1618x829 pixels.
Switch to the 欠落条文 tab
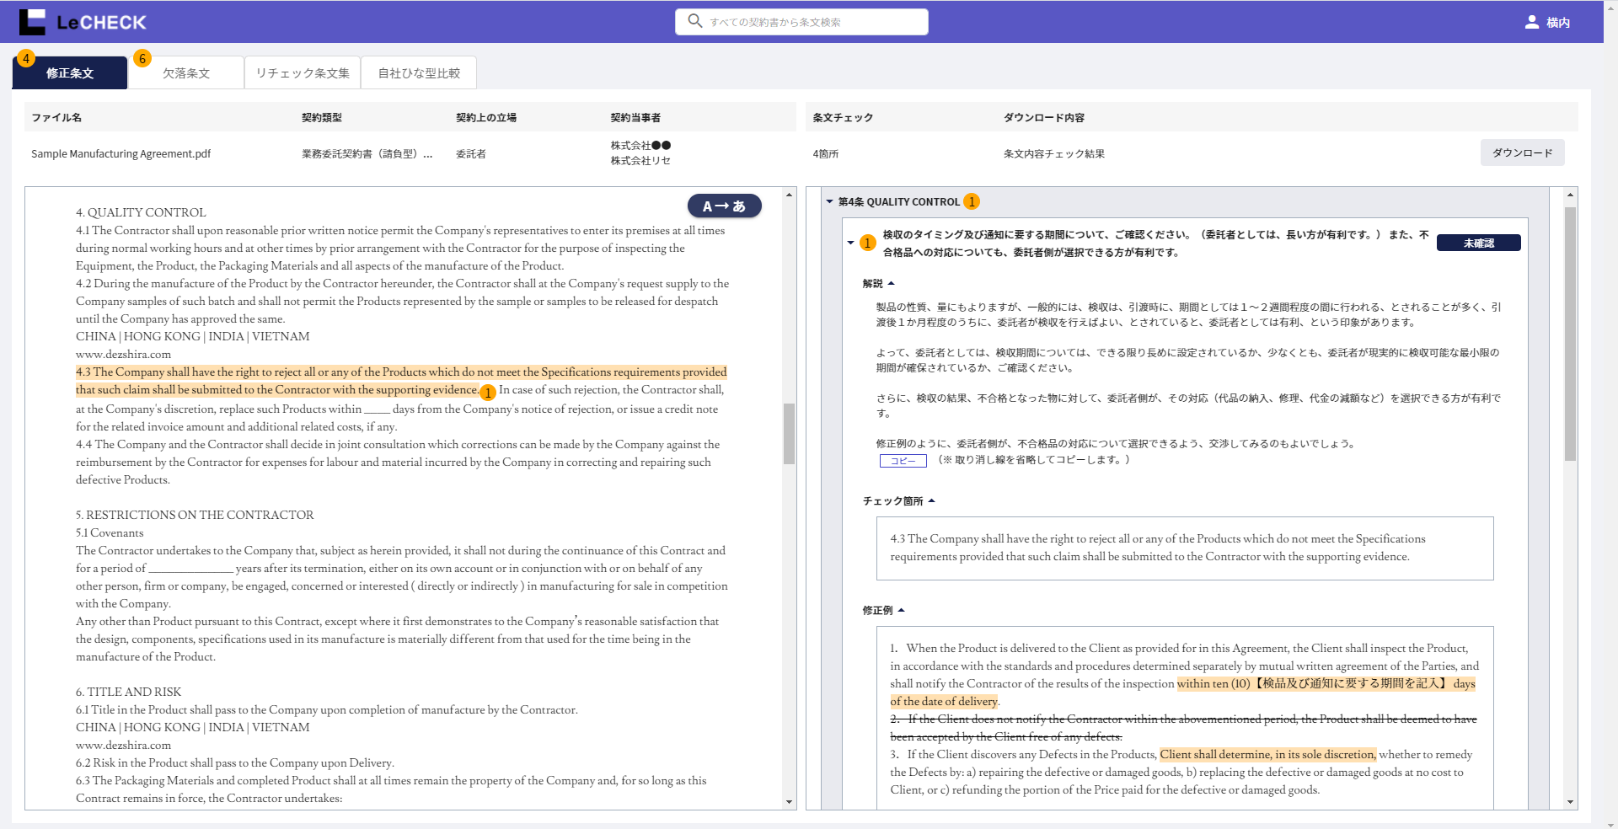[186, 73]
